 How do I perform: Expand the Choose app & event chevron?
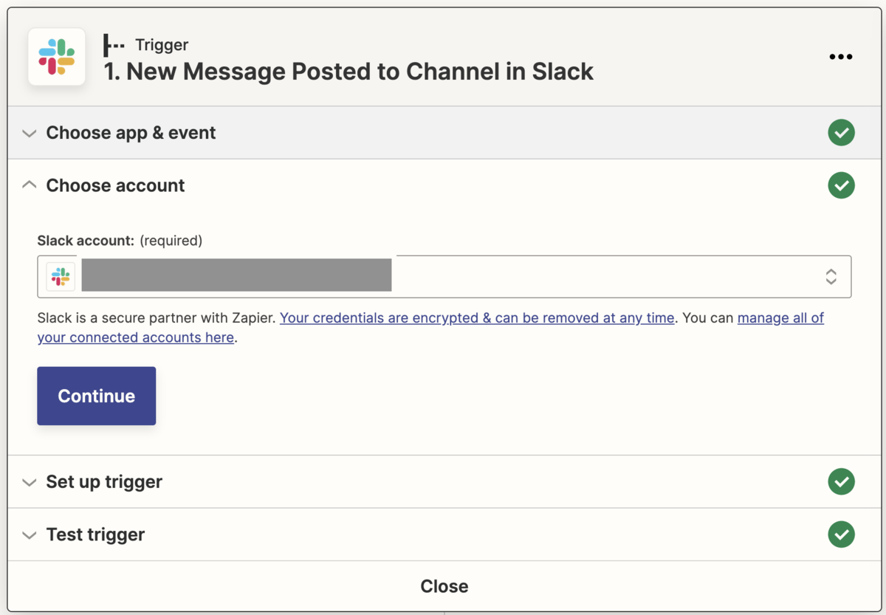click(x=30, y=134)
